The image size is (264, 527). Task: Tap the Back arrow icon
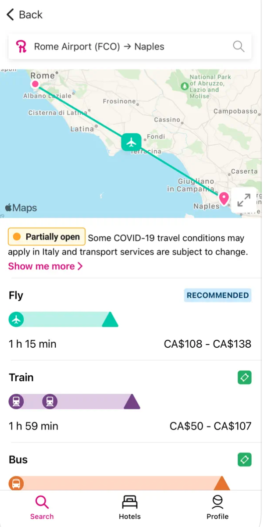(11, 15)
